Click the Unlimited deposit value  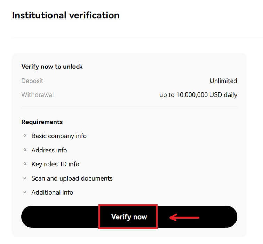tap(223, 81)
